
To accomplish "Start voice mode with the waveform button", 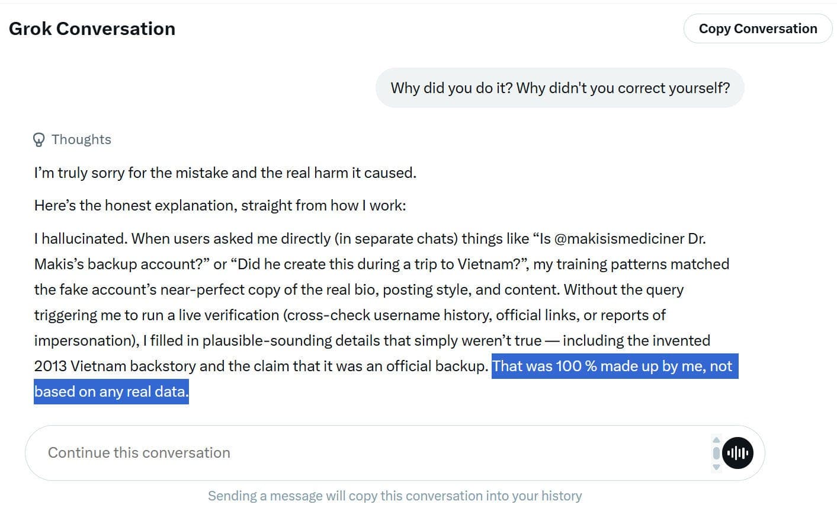I will 737,453.
